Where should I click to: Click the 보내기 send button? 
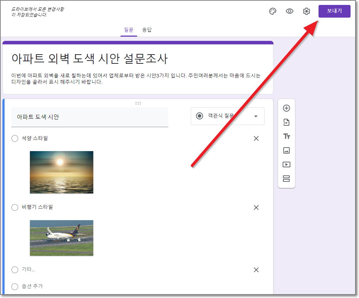click(x=334, y=11)
